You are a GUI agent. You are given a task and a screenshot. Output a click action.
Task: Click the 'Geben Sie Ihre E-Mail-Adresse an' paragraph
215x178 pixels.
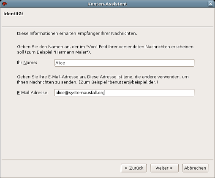click(103, 79)
